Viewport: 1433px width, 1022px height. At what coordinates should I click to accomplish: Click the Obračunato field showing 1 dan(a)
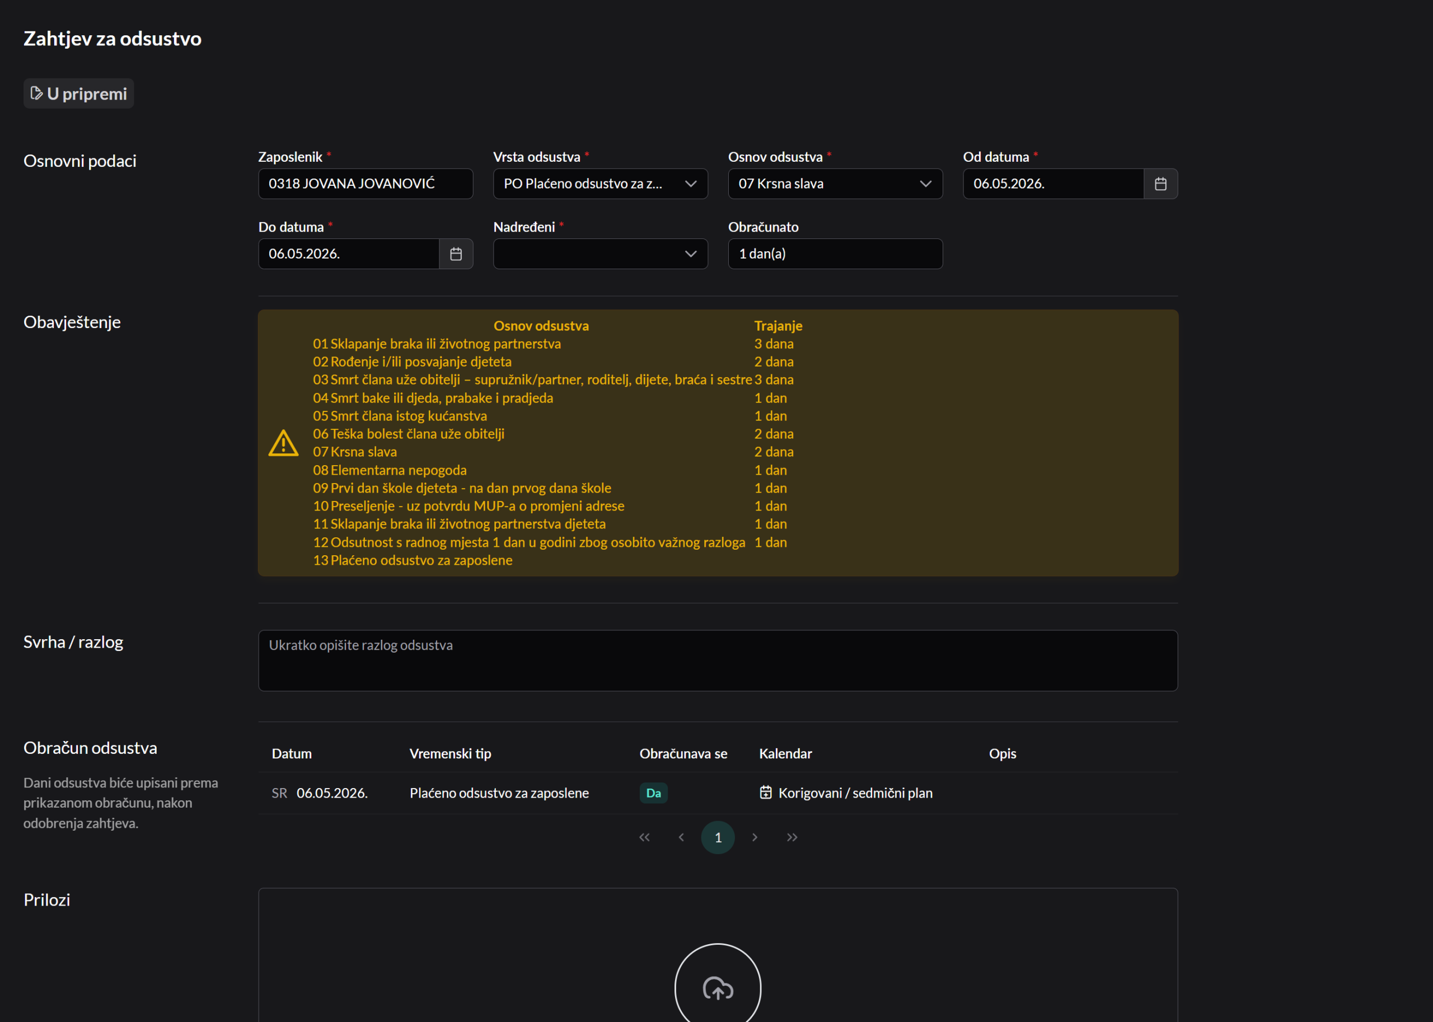[x=835, y=254]
